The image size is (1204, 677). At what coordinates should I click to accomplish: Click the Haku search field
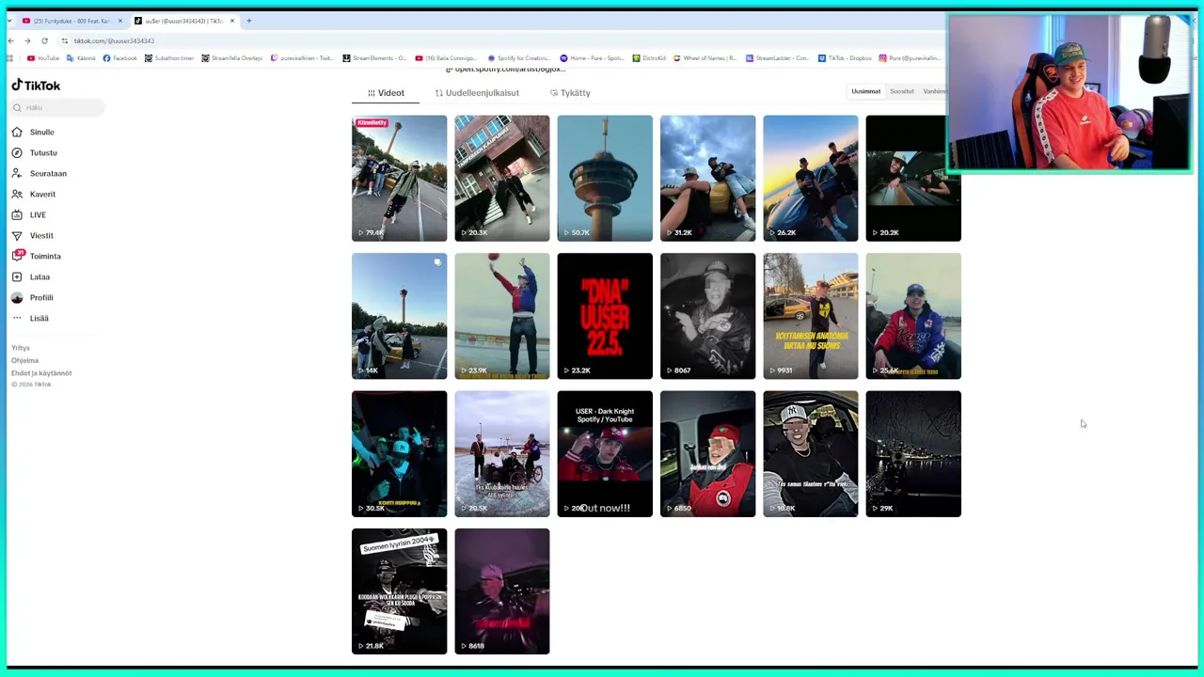click(57, 107)
